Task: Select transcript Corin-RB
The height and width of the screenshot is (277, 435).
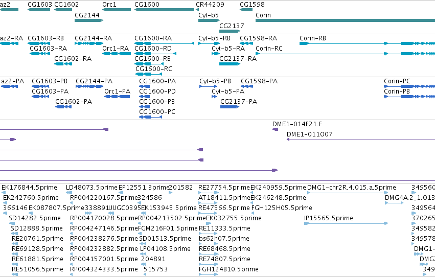Action: click(313, 38)
